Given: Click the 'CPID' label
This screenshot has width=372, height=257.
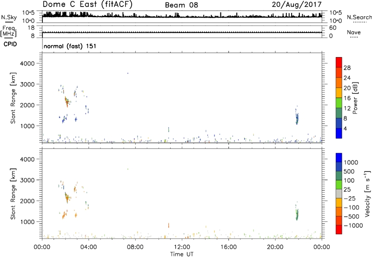Looking at the screenshot, I should 10,44.
